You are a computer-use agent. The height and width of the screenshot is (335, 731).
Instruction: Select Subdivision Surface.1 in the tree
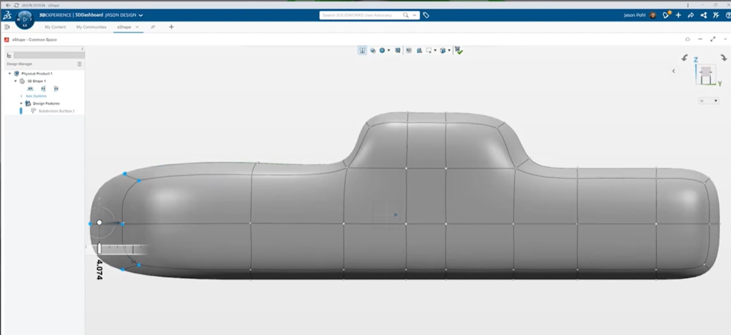pos(56,111)
